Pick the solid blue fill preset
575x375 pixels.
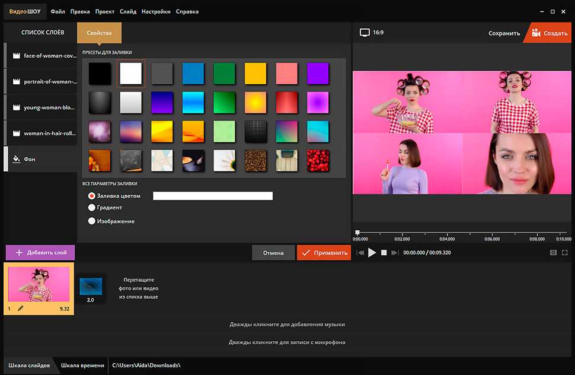pos(193,74)
